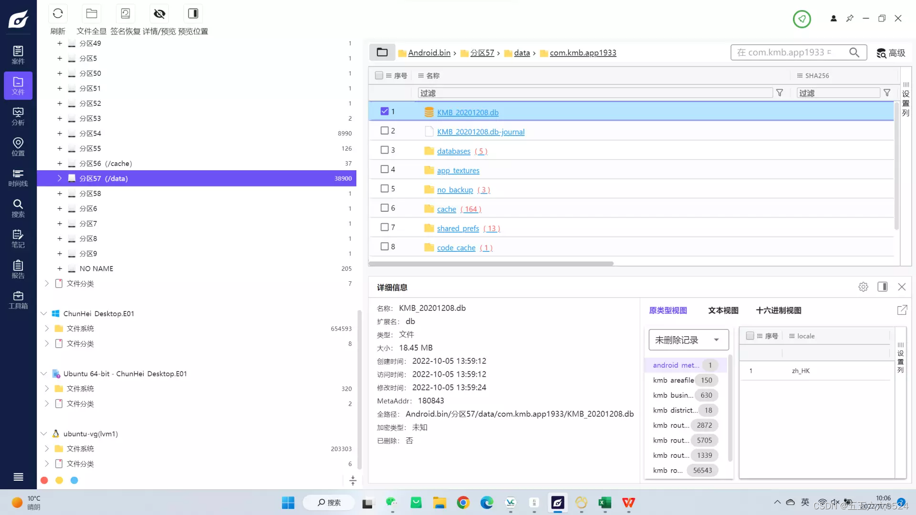Click the refresh (刷新) toolbar icon
Viewport: 916px width, 515px height.
tap(58, 14)
